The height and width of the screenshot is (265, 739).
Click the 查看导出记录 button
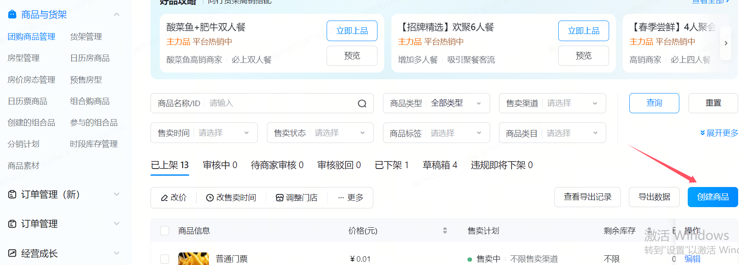click(588, 197)
